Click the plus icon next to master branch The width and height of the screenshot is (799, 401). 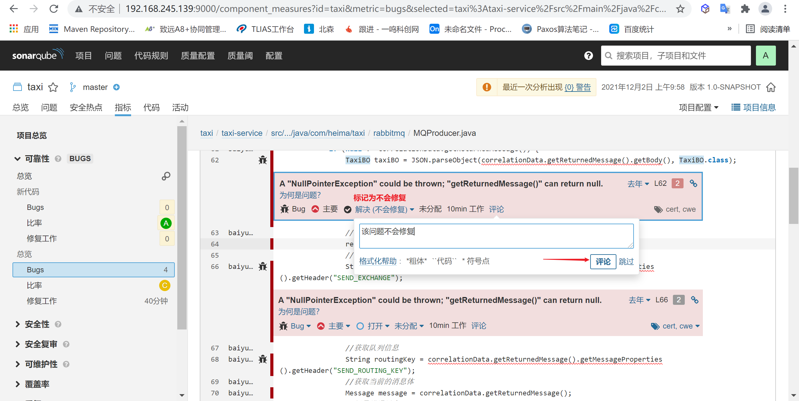(116, 87)
